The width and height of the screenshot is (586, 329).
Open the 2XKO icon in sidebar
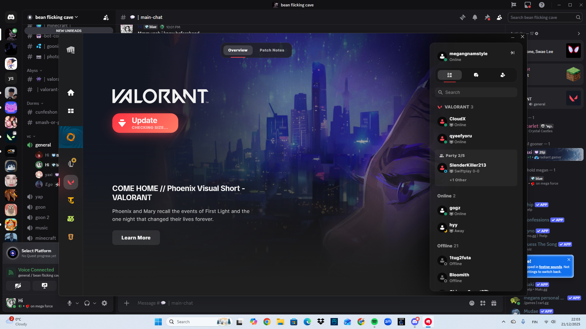pyautogui.click(x=71, y=219)
